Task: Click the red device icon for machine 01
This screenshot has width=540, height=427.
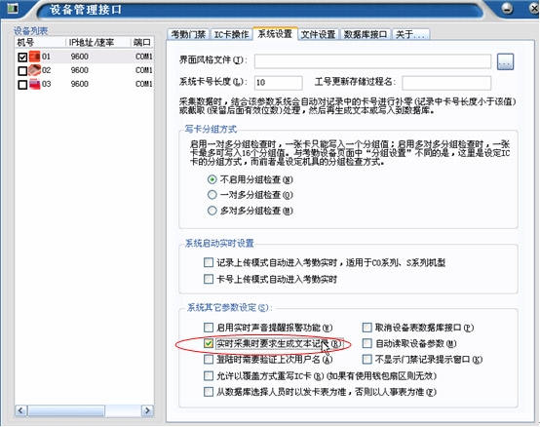Action: pyautogui.click(x=34, y=57)
